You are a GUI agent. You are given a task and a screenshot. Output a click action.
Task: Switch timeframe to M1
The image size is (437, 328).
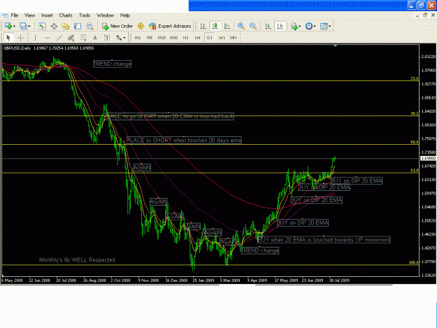tap(138, 38)
